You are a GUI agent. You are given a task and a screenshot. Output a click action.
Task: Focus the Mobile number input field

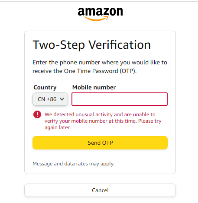click(120, 99)
